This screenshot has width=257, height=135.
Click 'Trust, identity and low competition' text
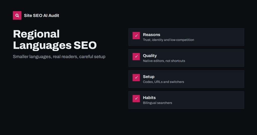coord(168,40)
